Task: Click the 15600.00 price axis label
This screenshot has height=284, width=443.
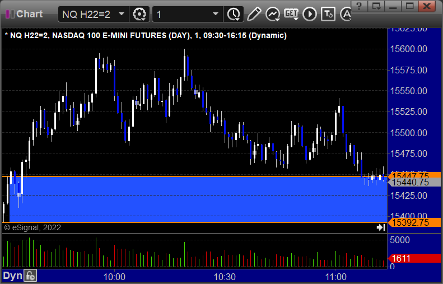Action: pos(408,49)
